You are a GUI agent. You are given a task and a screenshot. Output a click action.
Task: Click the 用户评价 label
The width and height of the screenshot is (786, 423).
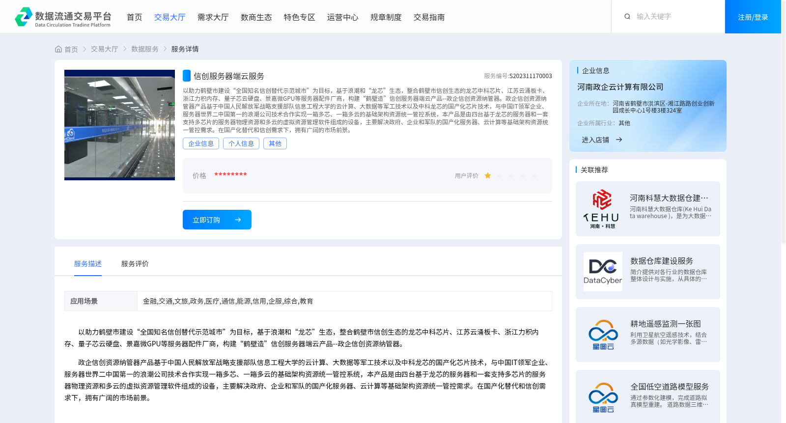tap(467, 176)
